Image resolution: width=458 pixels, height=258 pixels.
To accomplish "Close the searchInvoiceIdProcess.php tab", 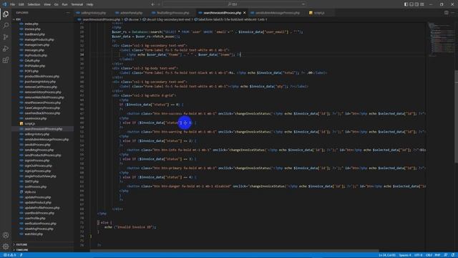I will (245, 13).
